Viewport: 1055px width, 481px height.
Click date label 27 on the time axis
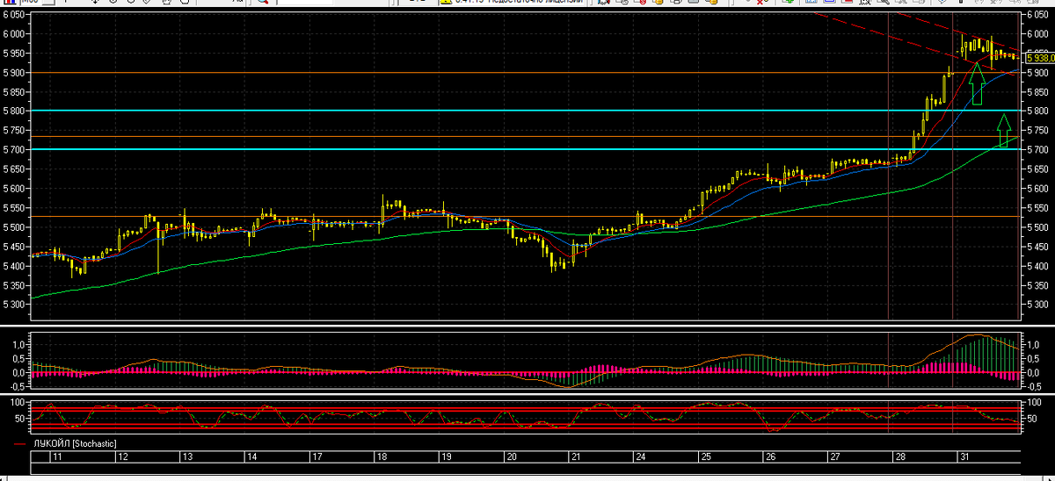tap(835, 457)
